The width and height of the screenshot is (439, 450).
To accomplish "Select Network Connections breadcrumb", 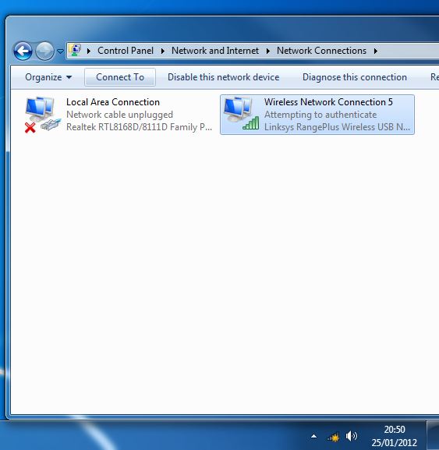I will point(321,51).
